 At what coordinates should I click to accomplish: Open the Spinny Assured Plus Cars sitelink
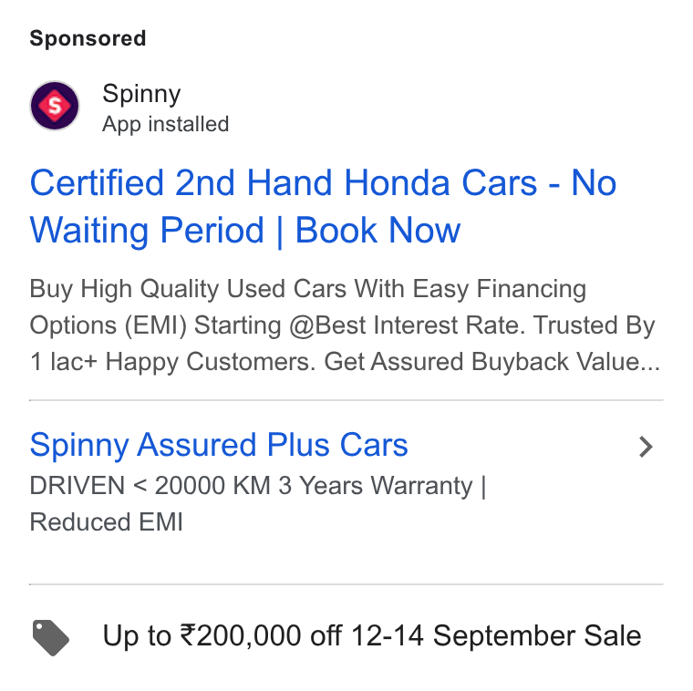click(x=219, y=444)
